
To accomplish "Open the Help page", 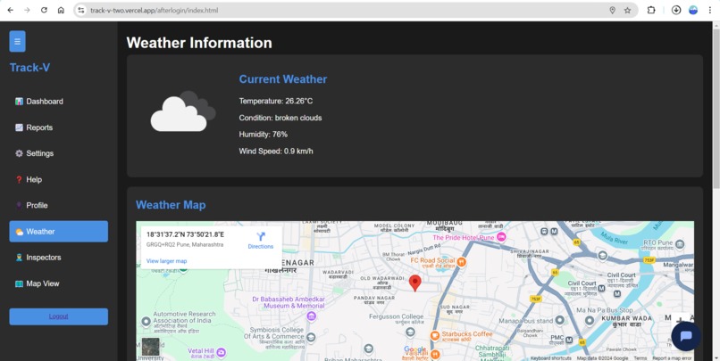I will click(x=59, y=179).
